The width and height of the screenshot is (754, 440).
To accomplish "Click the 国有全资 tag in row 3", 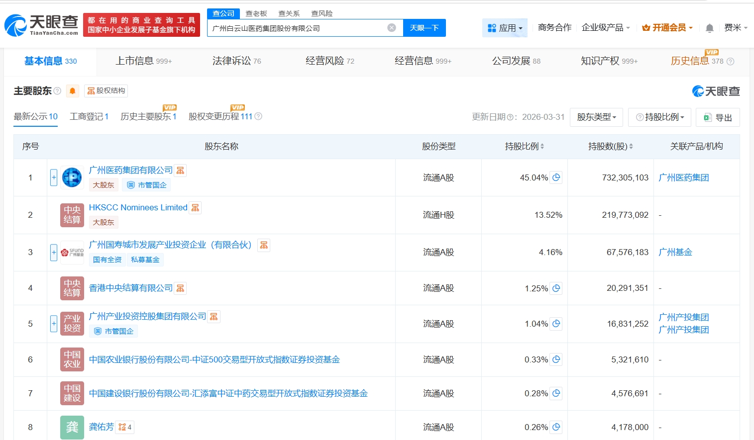I will click(107, 260).
